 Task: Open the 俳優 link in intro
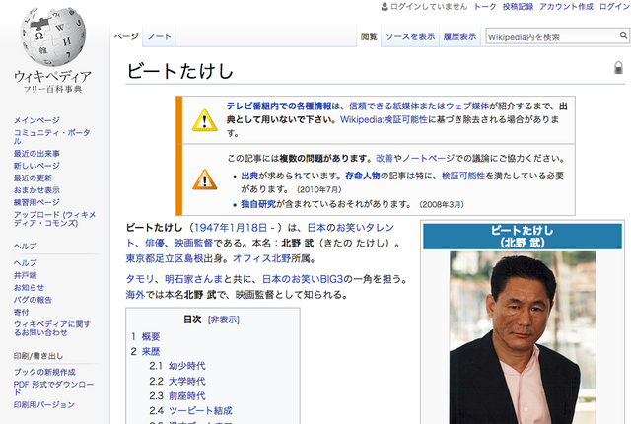[155, 243]
